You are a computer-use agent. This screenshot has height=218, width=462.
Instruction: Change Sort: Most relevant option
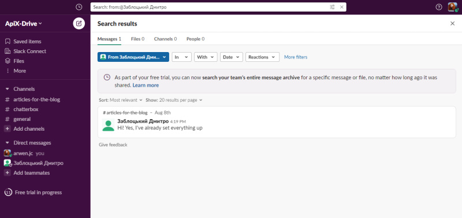pyautogui.click(x=121, y=100)
